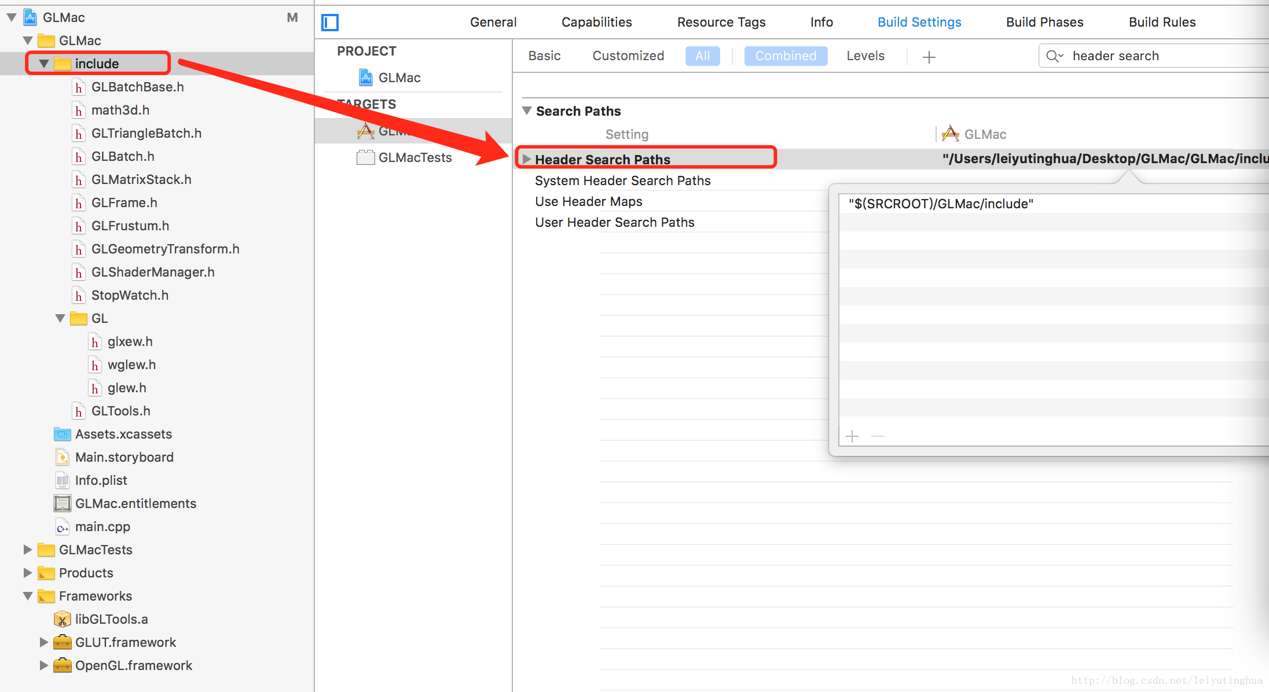The height and width of the screenshot is (692, 1269).
Task: Collapse the Frameworks folder triangle
Action: [28, 597]
